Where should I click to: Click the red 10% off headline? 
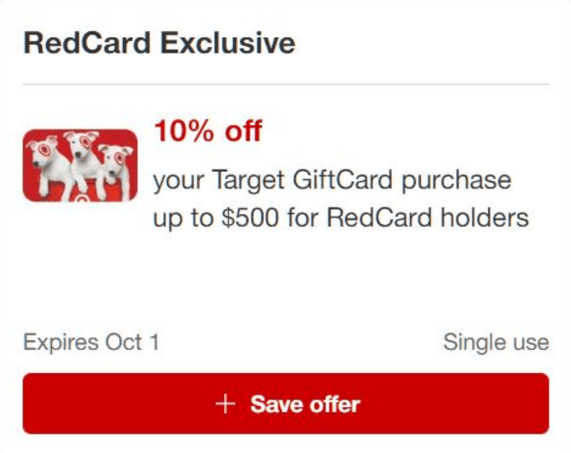click(207, 131)
